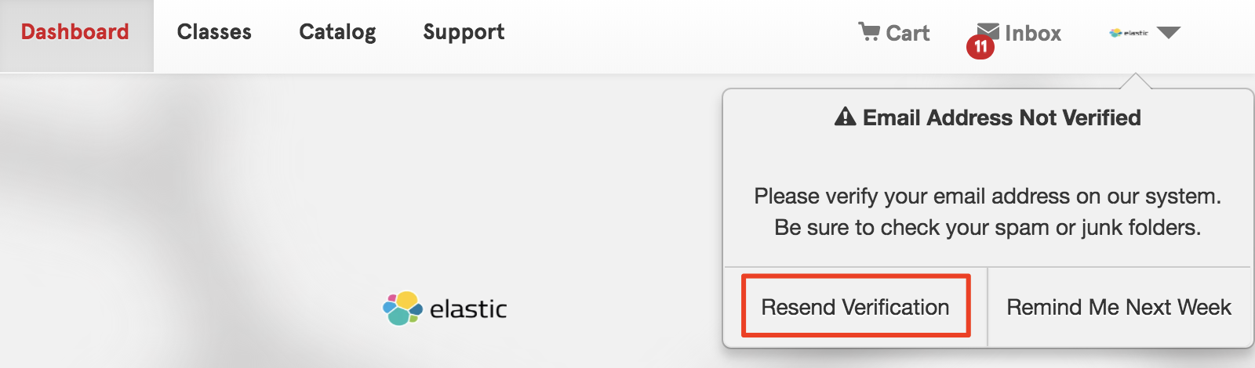Screen dimensions: 1255x368
Task: Click the elastic wordmark beside center logo
Action: pyautogui.click(x=468, y=308)
